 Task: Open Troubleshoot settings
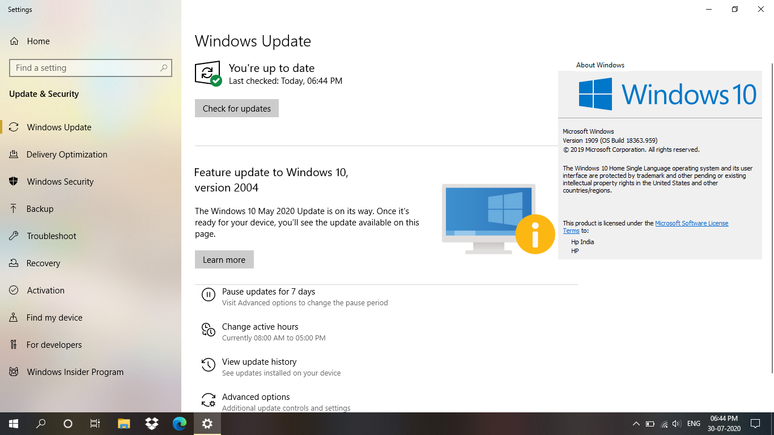(91, 236)
